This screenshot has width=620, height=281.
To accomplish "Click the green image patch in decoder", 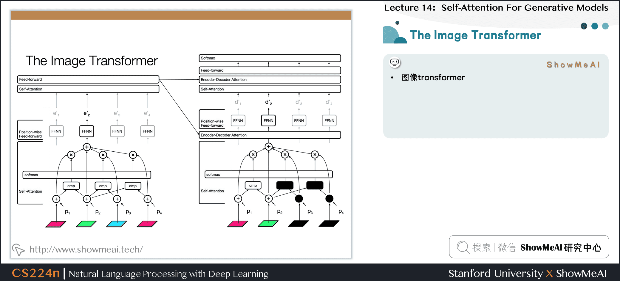I will pyautogui.click(x=268, y=224).
